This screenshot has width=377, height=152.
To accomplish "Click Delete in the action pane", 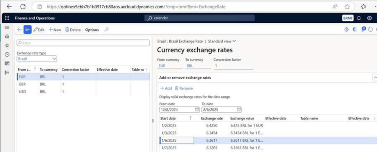I will pos(73,30).
